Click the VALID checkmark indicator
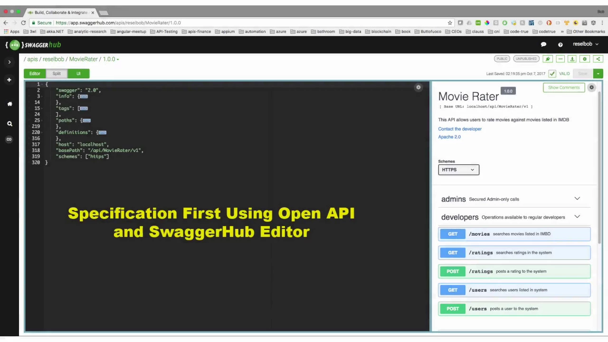Viewport: 608px width, 342px height. pos(552,74)
